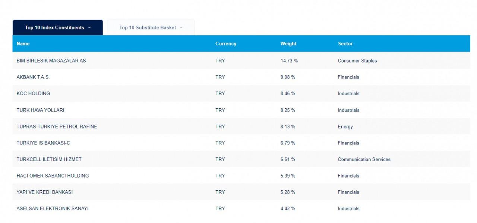The width and height of the screenshot is (477, 223).
Task: Click the TURKIYE IS BANKASI-C name
Action: [43, 143]
